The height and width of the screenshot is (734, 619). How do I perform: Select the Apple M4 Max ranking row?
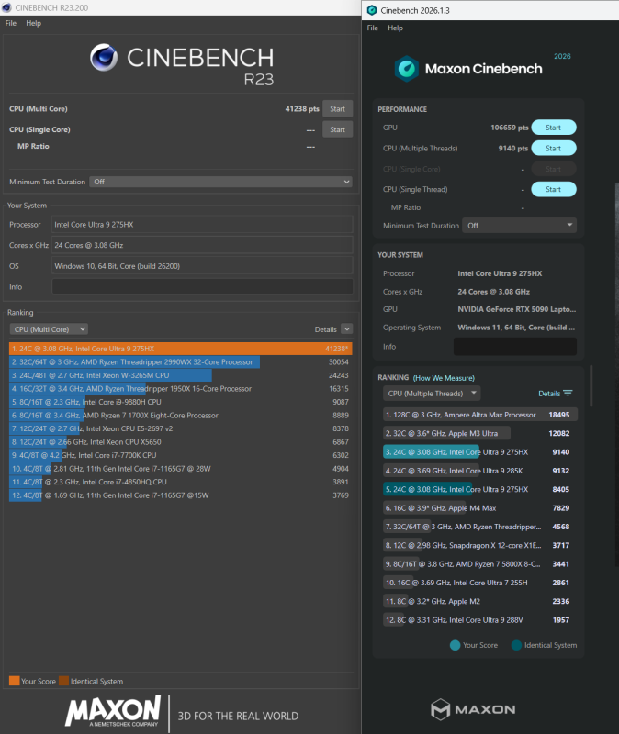479,508
